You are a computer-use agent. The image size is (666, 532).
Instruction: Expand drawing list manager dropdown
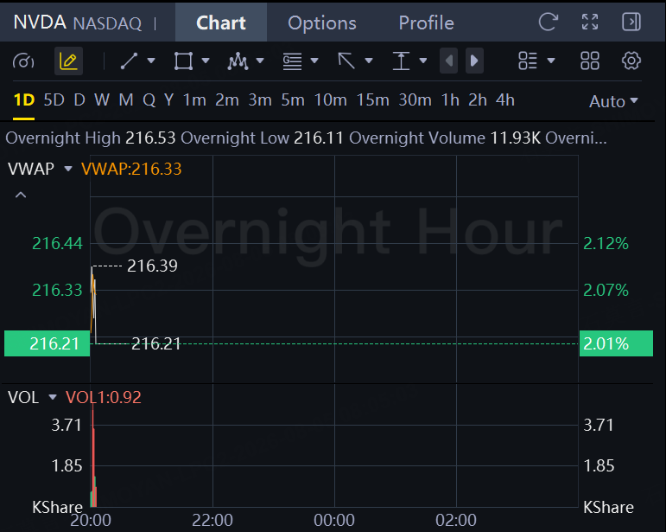click(x=551, y=61)
